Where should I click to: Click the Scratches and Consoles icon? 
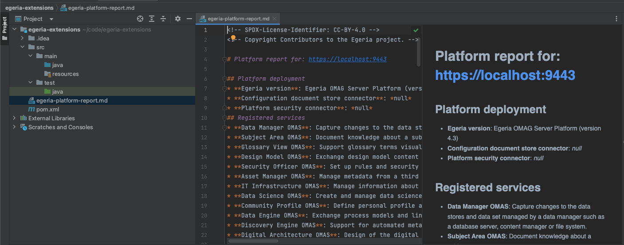coord(24,127)
